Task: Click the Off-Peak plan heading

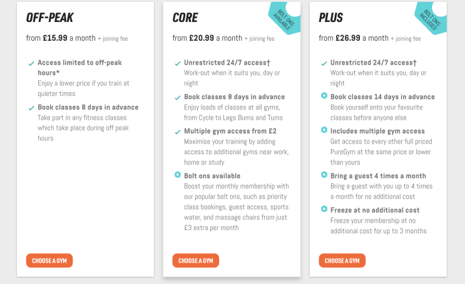Action: click(49, 18)
